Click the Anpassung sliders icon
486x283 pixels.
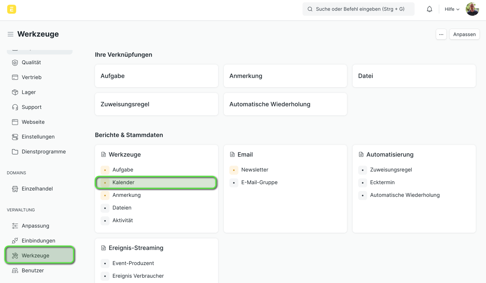[15, 226]
